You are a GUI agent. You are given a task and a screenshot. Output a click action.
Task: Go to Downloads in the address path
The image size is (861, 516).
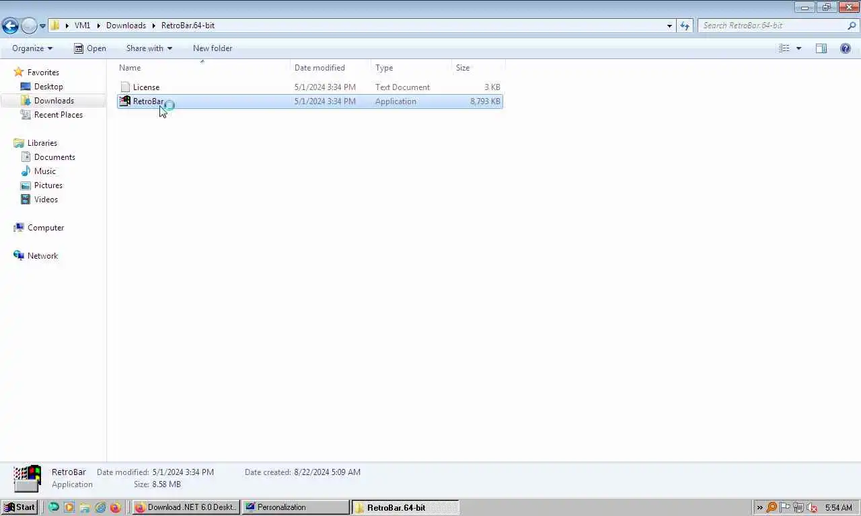126,26
